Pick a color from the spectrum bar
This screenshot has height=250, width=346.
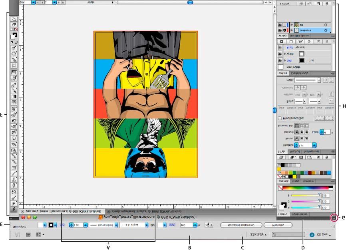click(x=305, y=188)
